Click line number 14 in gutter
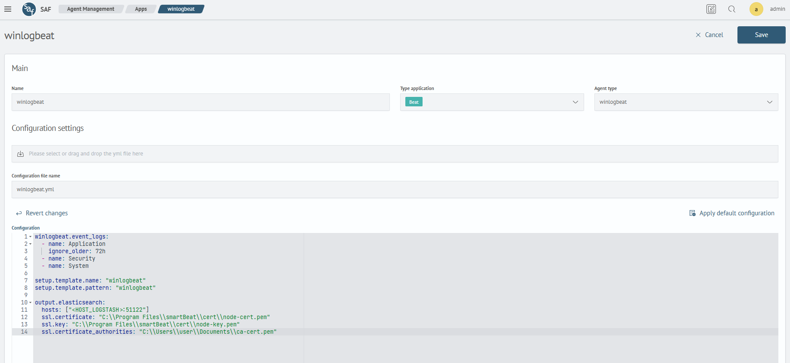This screenshot has width=790, height=363. [24, 332]
